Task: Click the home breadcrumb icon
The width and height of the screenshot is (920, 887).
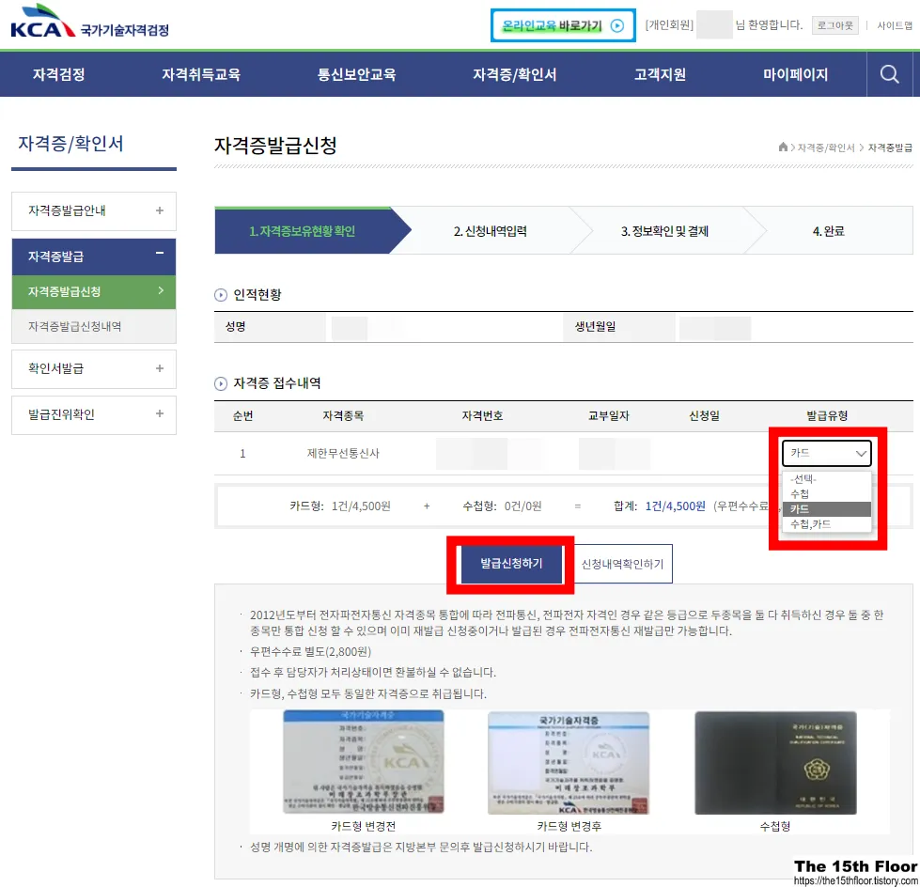Action: coord(783,148)
